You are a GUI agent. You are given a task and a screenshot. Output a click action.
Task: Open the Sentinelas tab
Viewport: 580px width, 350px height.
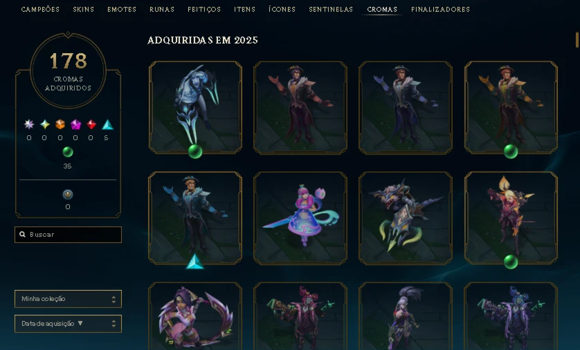[331, 9]
